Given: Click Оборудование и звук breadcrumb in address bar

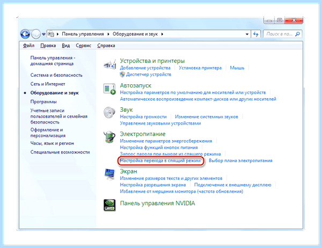Looking at the screenshot, I should click(135, 34).
